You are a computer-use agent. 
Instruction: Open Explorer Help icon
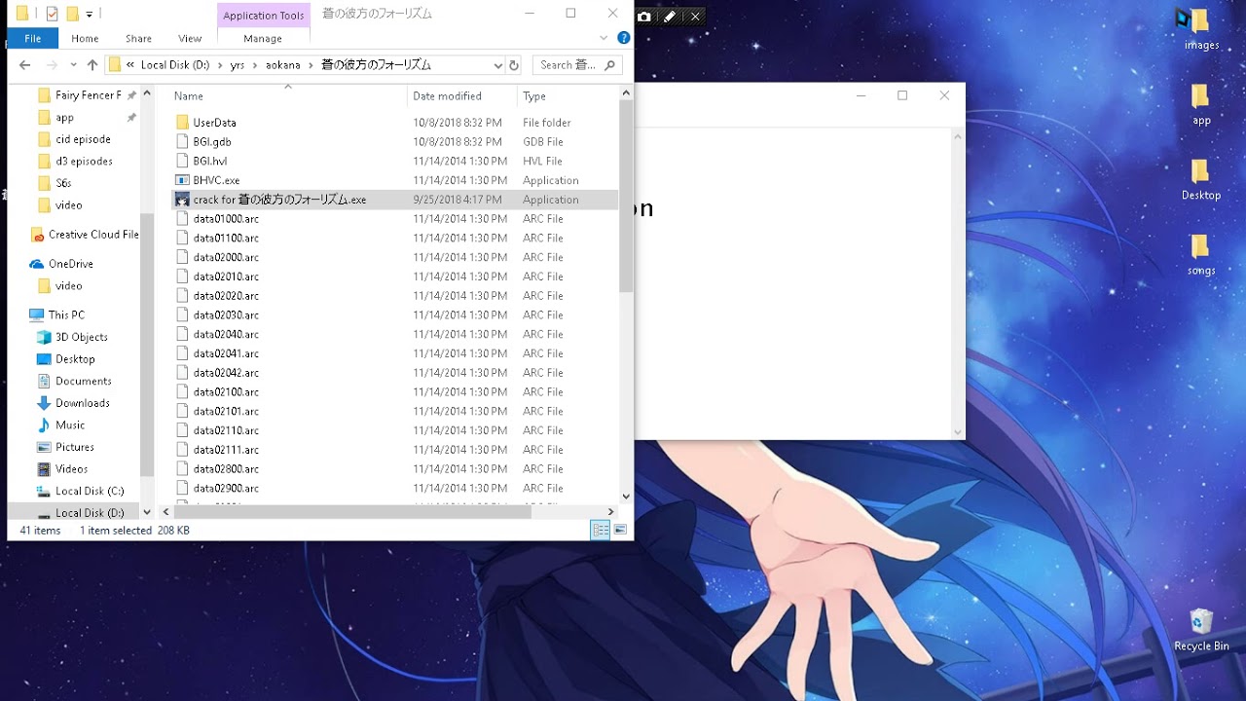[x=624, y=38]
